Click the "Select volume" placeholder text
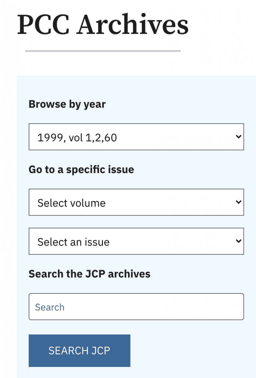Screen dimensions: 256x378 [x=71, y=203]
